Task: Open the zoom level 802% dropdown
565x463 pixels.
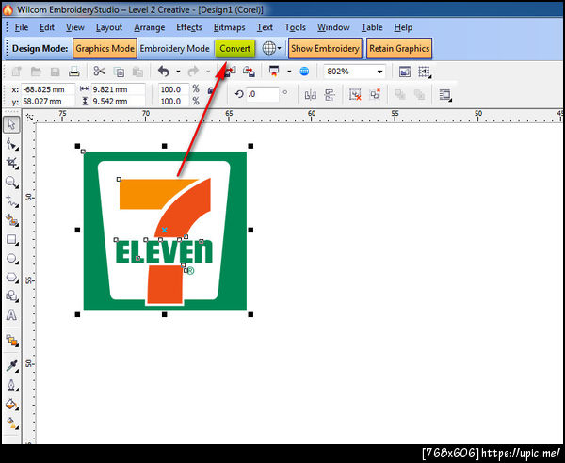Action: pyautogui.click(x=379, y=72)
